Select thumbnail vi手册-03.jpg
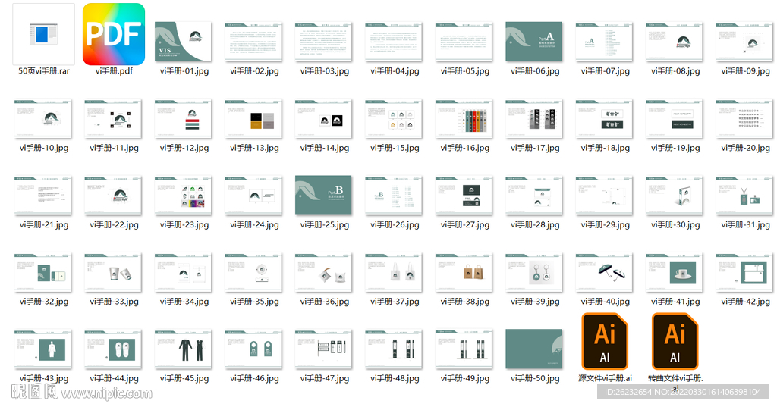 tap(324, 42)
